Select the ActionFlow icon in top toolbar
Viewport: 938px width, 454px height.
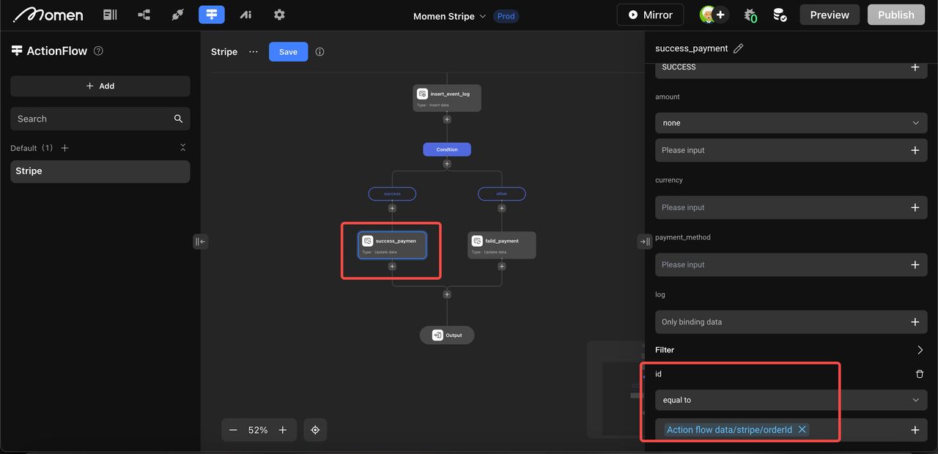212,15
